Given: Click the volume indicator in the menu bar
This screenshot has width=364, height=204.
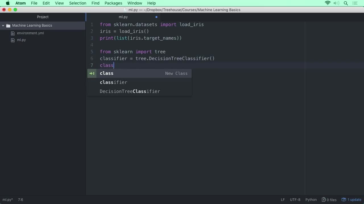Looking at the screenshot, I should [336, 3].
